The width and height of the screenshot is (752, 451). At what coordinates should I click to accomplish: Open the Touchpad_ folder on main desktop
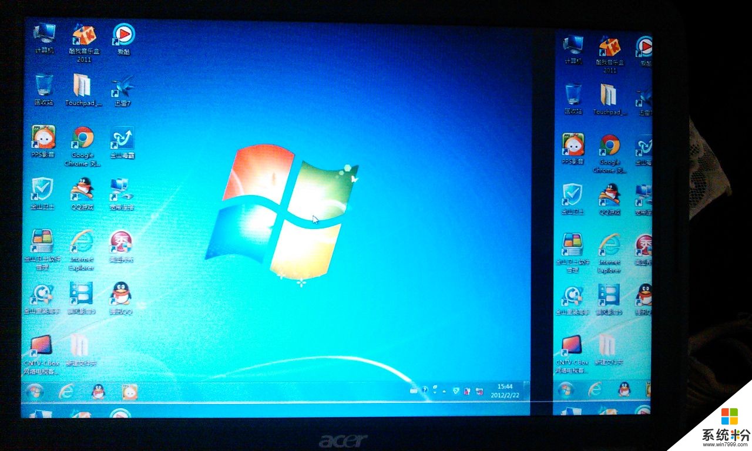(x=83, y=90)
